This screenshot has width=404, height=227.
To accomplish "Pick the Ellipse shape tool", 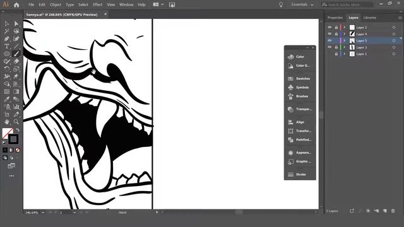I will tap(7, 54).
